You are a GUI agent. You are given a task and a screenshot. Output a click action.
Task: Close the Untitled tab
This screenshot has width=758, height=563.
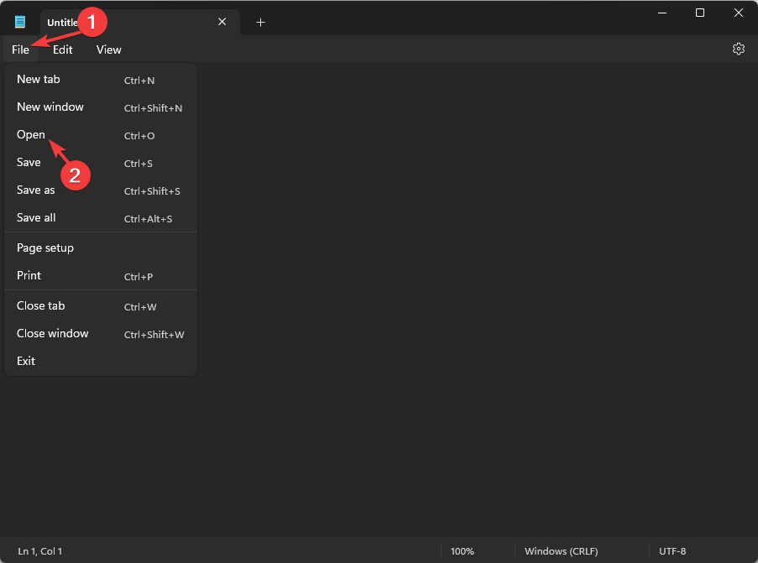[x=222, y=22]
